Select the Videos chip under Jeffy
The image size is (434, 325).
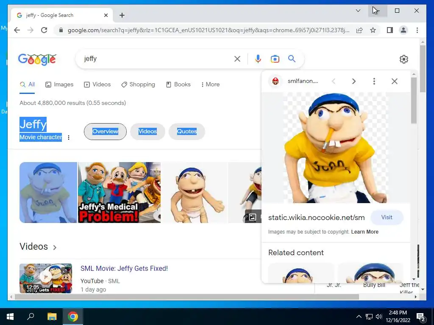[147, 132]
